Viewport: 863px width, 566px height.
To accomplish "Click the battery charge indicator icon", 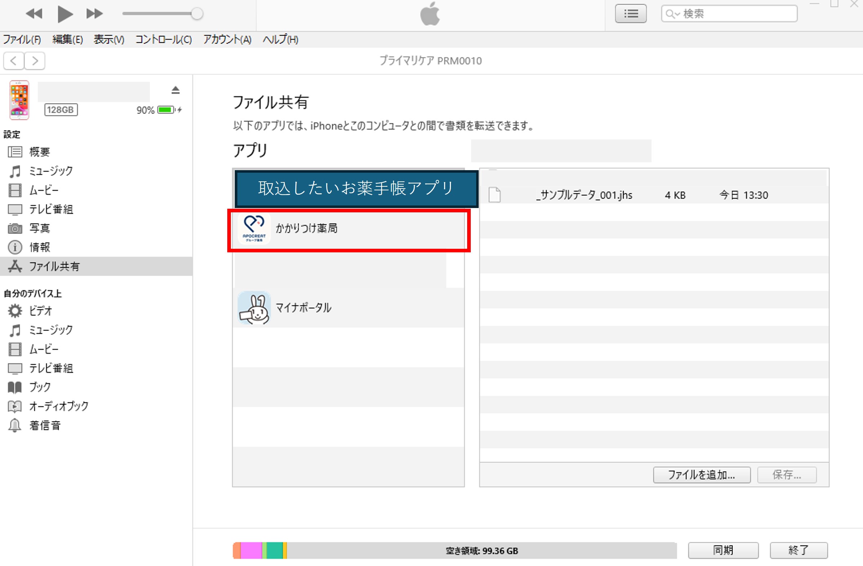I will pos(167,110).
